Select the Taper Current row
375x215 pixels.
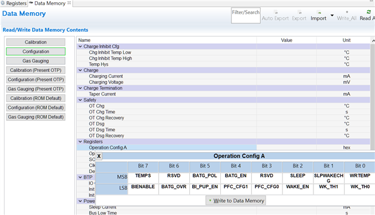(x=223, y=94)
